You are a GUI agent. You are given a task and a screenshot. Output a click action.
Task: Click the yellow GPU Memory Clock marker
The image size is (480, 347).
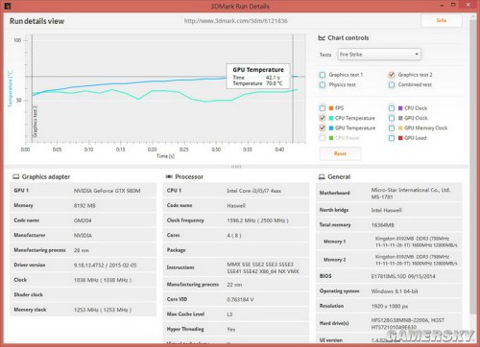coord(400,128)
